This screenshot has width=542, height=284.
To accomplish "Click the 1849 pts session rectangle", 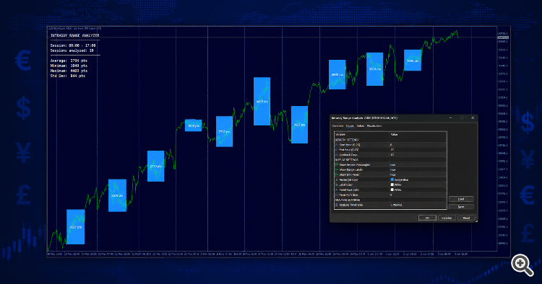I will click(x=193, y=125).
